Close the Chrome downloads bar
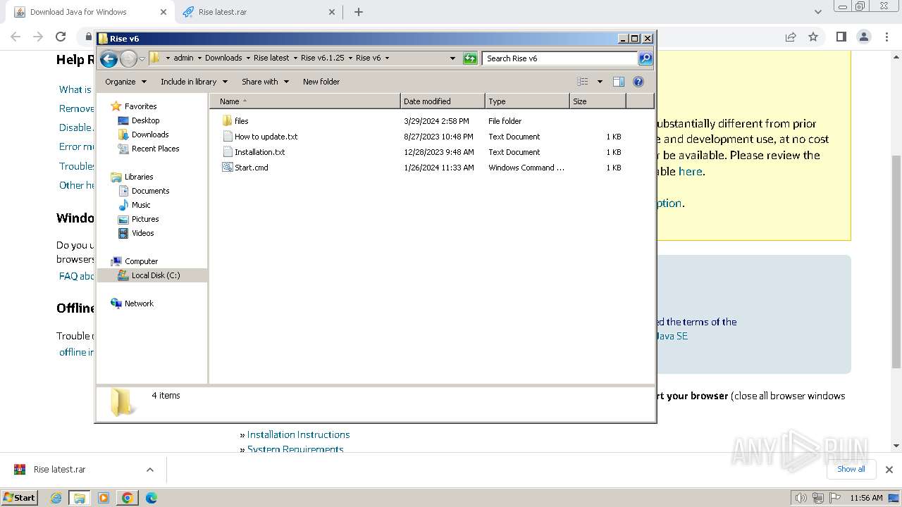 point(889,470)
